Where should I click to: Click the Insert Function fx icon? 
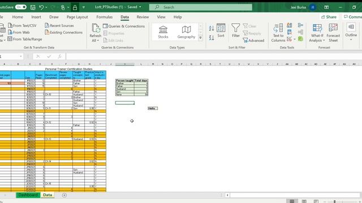59,56
